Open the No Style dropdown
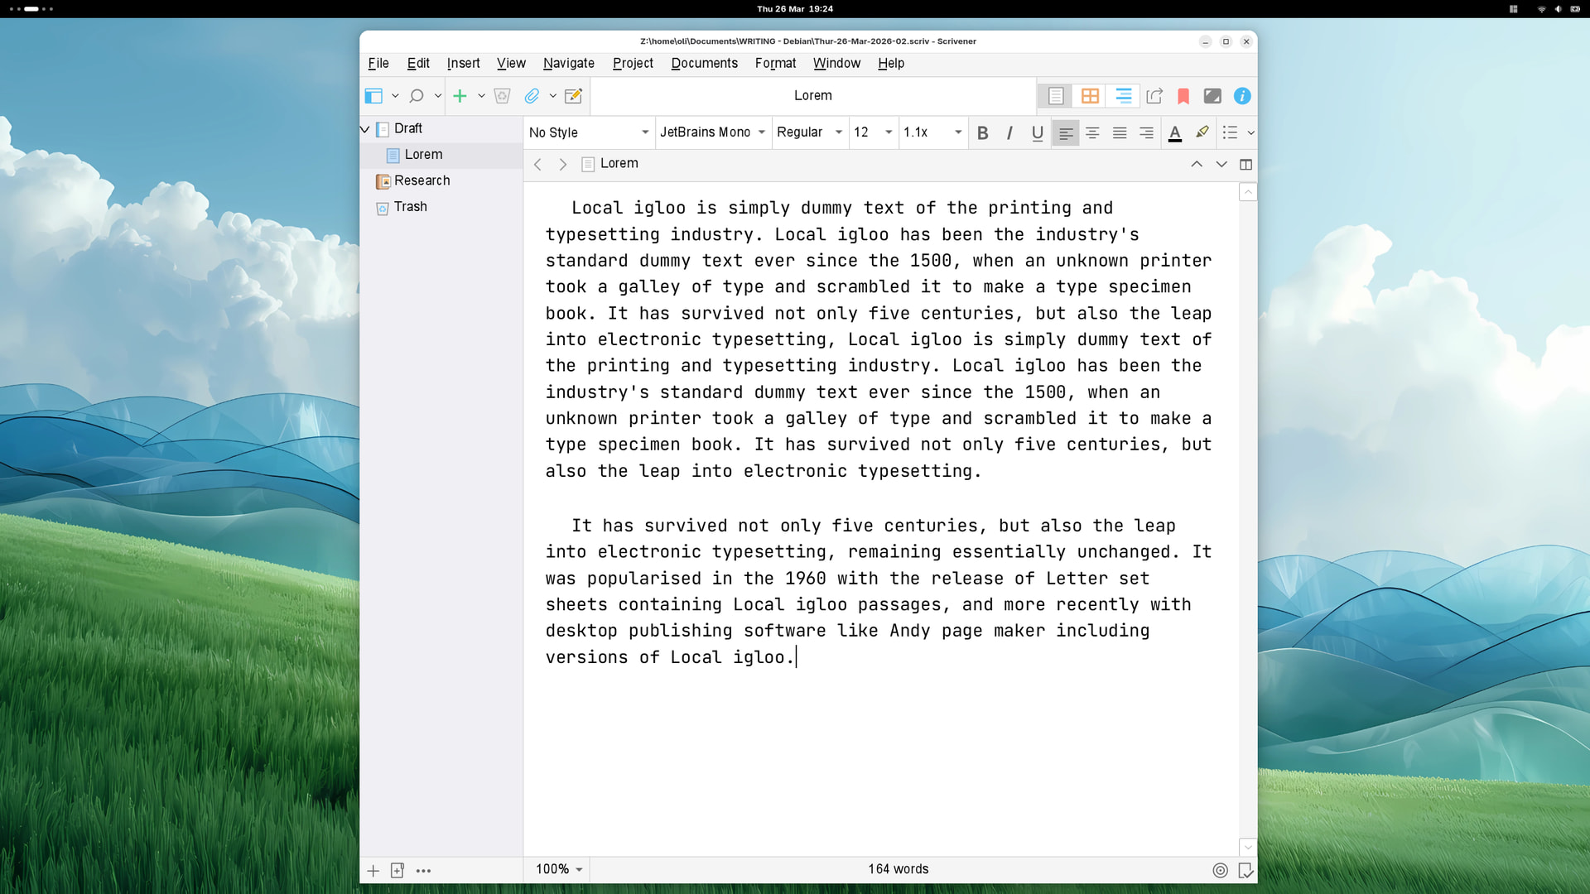This screenshot has width=1590, height=894. tap(588, 132)
